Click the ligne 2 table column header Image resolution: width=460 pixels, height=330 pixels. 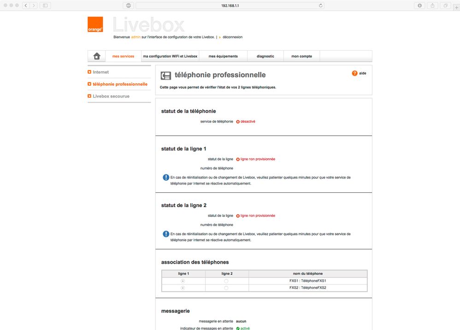click(227, 273)
